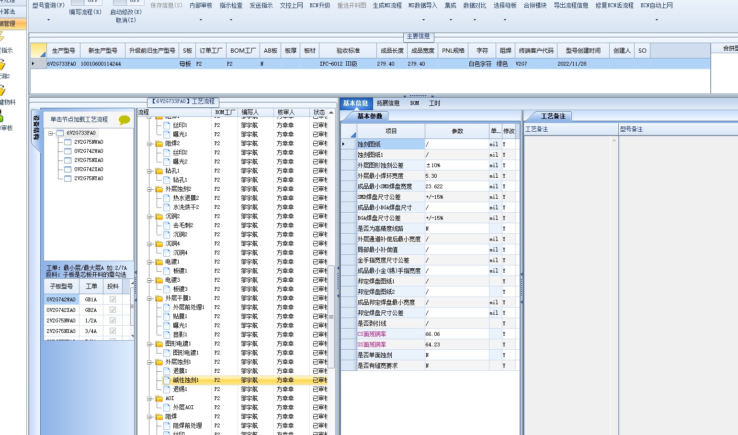Collapse the 钻孔1 folder node
Viewport: 738px width, 435px height.
pyautogui.click(x=149, y=171)
